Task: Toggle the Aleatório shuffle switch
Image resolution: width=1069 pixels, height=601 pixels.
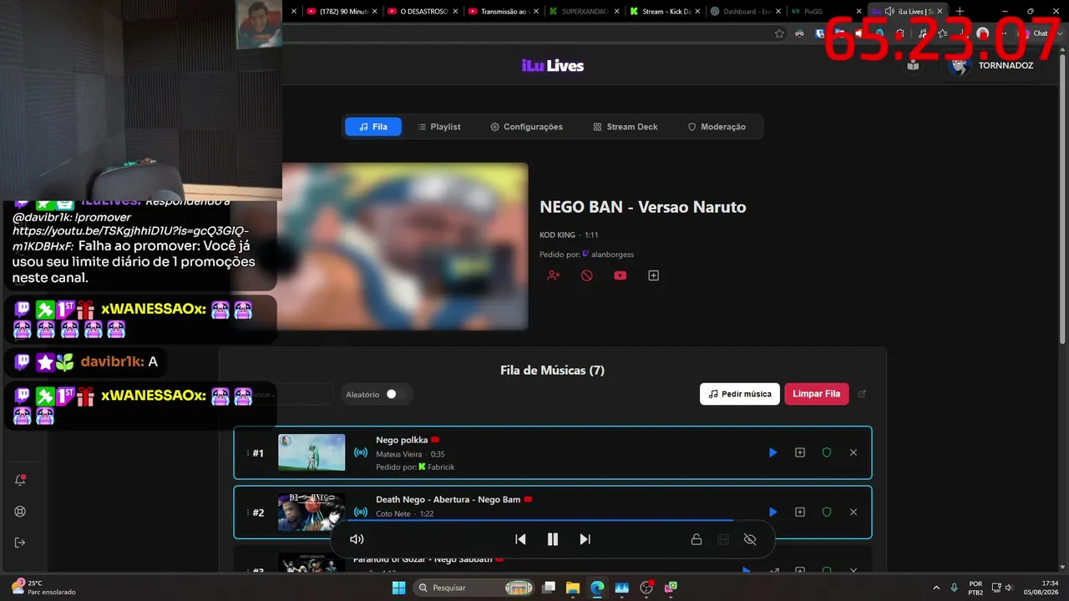Action: coord(393,394)
